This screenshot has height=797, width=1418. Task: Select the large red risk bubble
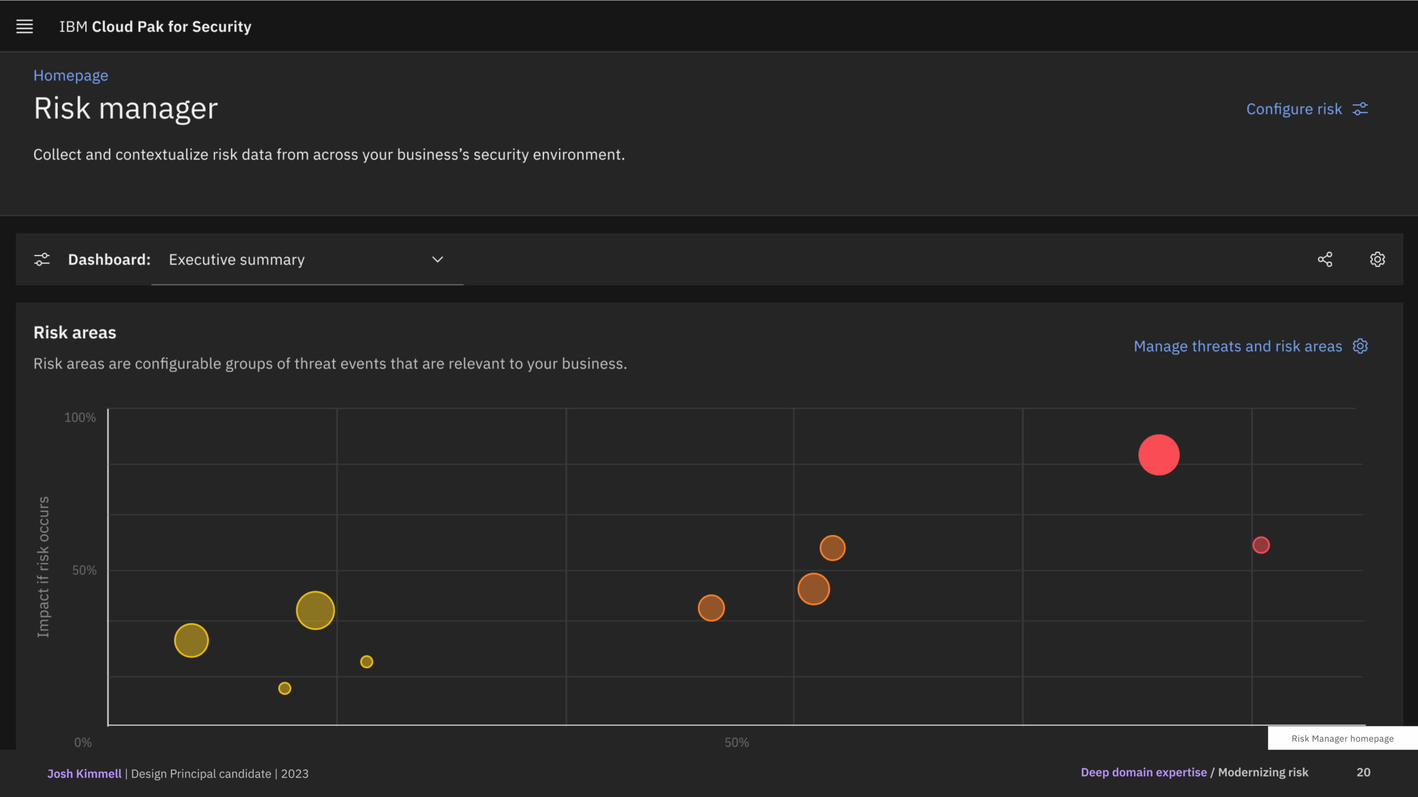[1159, 455]
